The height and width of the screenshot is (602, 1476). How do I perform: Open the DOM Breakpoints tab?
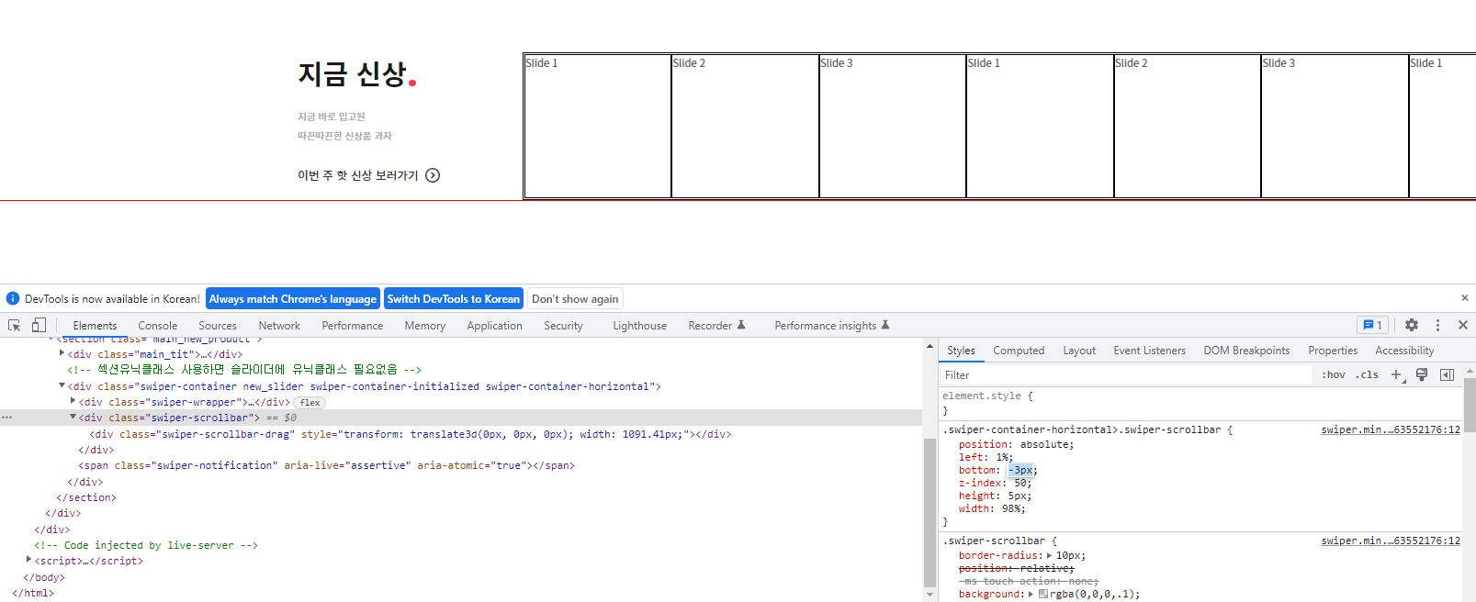[x=1246, y=351]
